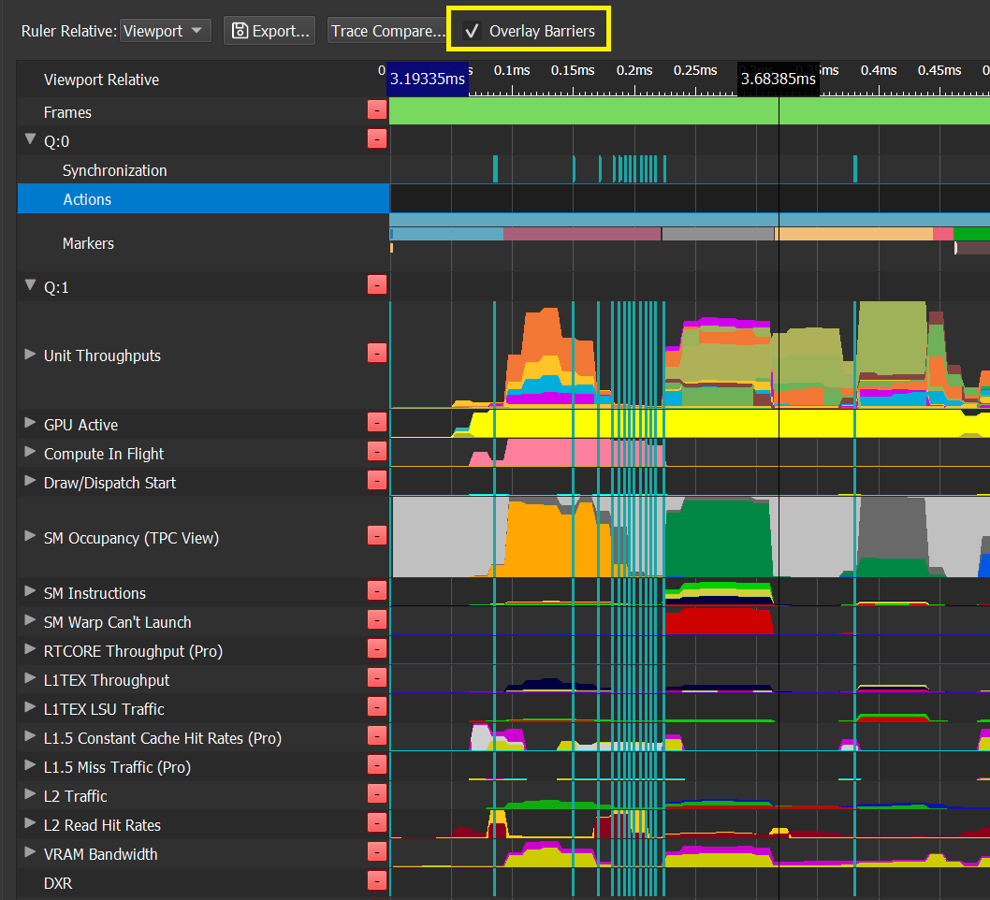Toggle the Overlay Barriers checkbox

pos(473,31)
